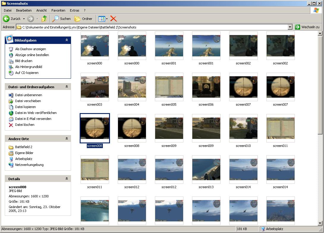The width and height of the screenshot is (324, 233).
Task: Click the Bild drucken link
Action: [24, 61]
